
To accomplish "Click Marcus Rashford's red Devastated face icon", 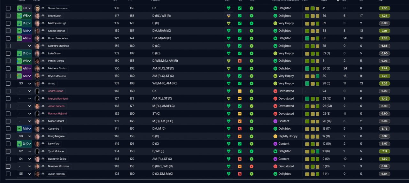I will coord(275,98).
